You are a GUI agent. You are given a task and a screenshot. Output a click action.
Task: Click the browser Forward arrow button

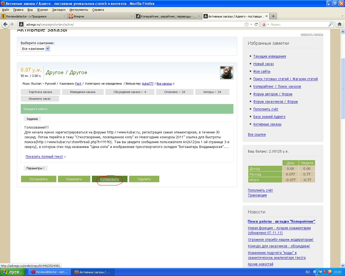click(12, 24)
